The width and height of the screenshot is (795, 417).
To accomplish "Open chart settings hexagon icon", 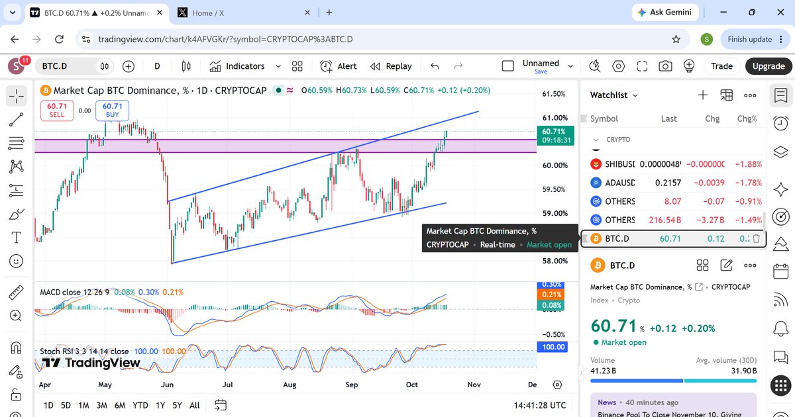I will [x=618, y=66].
